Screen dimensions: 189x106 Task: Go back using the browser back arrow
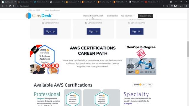[3, 6]
